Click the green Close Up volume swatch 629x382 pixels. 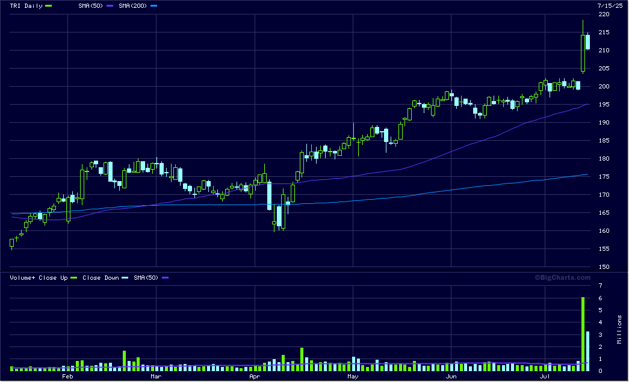click(73, 278)
